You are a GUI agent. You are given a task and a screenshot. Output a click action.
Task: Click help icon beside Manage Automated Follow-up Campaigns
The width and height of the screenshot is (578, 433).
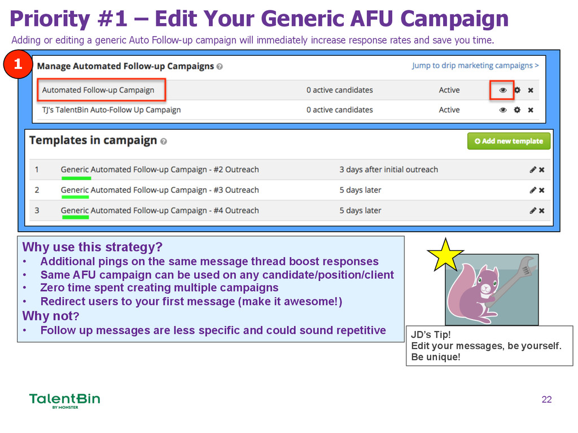tap(220, 67)
